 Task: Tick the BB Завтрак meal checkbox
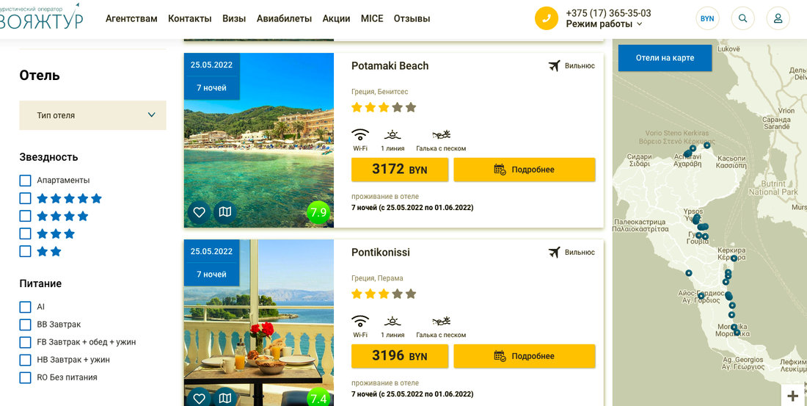point(26,325)
